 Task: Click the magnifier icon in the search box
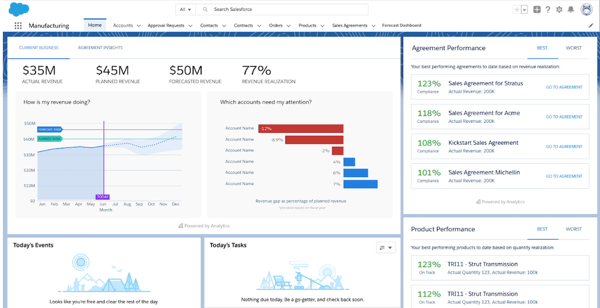205,9
